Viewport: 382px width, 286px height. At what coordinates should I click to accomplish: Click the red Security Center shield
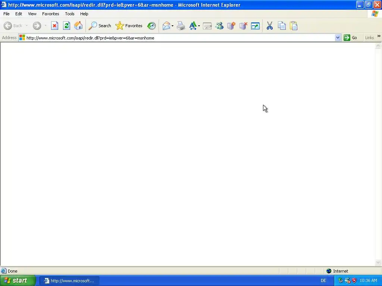point(354,281)
